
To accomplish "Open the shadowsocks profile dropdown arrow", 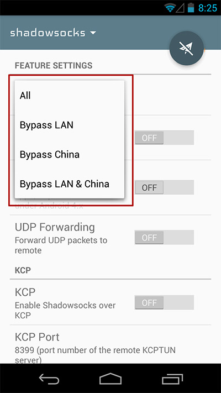I will tap(93, 33).
